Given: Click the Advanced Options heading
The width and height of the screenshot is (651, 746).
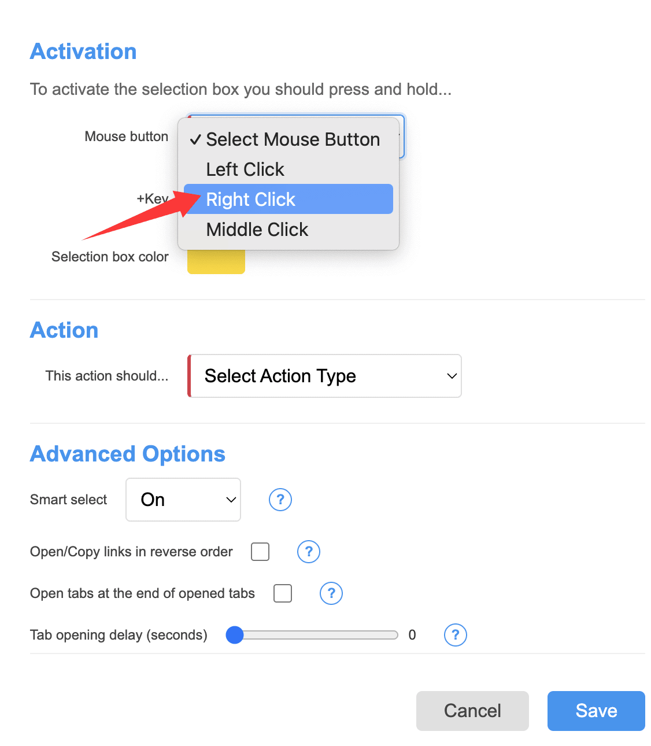Looking at the screenshot, I should pyautogui.click(x=128, y=454).
